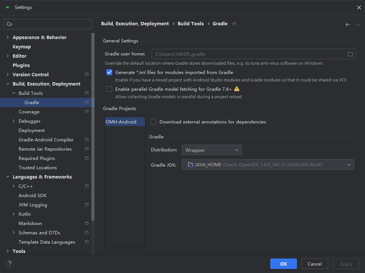Screen dimensions: 365x273
Task: Collapse Languages & Frameworks chevron
Action: click(x=8, y=177)
